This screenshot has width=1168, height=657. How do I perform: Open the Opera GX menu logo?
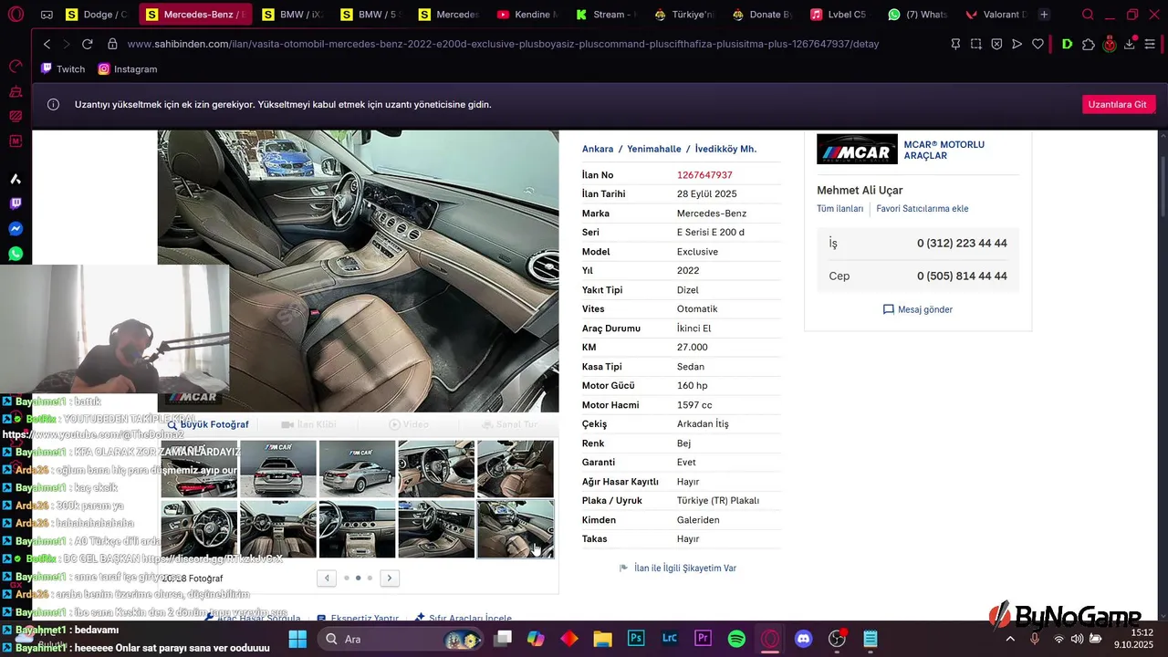(16, 15)
